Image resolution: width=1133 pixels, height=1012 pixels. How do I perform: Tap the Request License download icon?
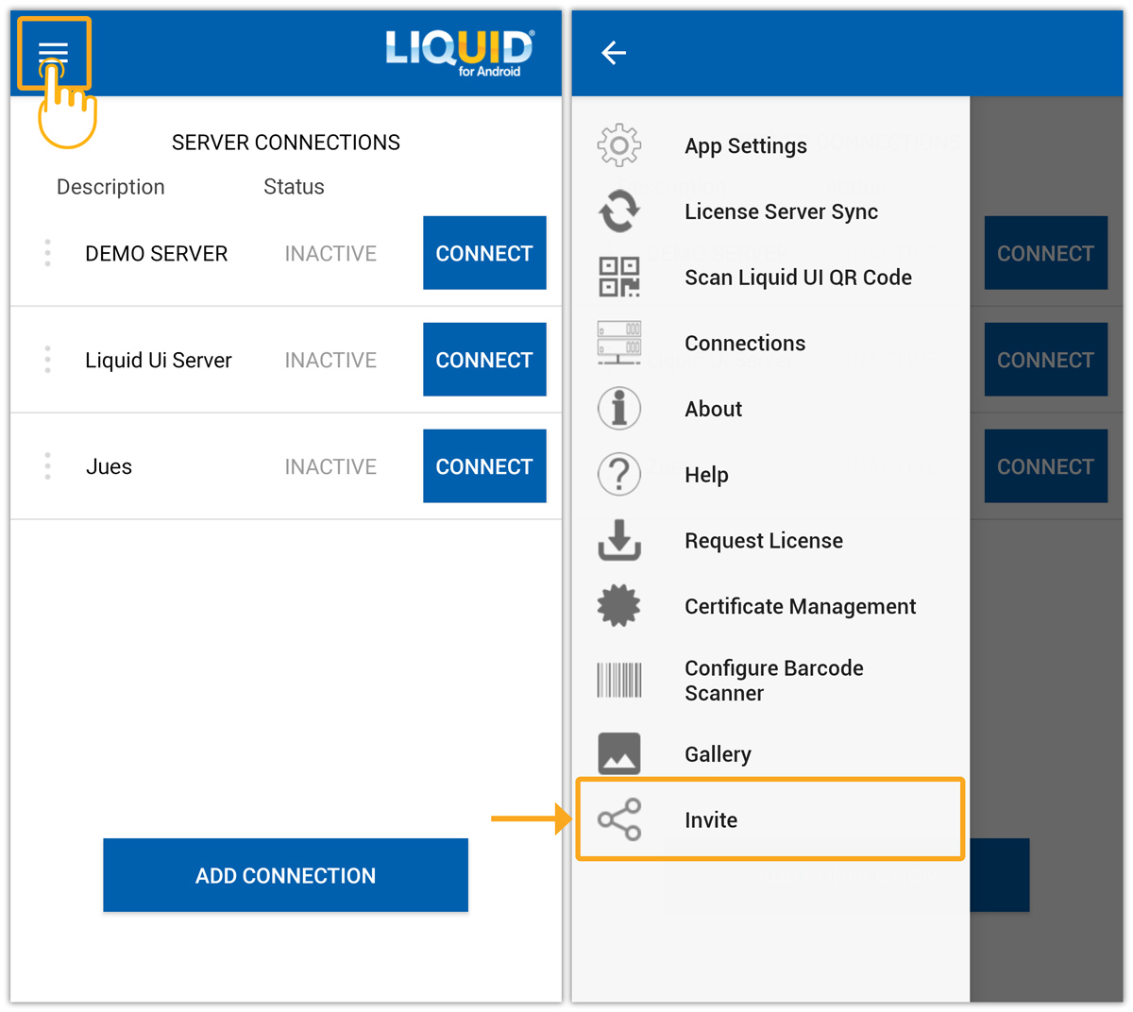point(619,541)
